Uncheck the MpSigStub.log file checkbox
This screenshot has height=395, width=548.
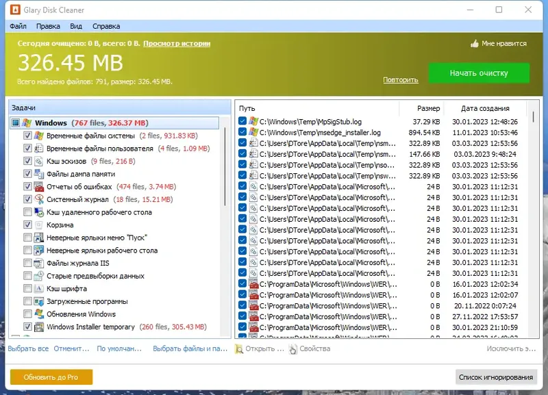[x=242, y=121]
